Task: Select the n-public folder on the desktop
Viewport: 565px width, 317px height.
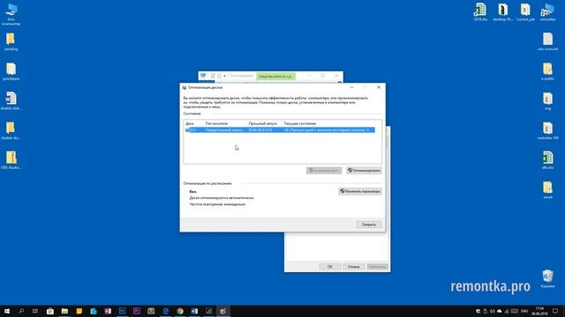Action: pyautogui.click(x=547, y=71)
